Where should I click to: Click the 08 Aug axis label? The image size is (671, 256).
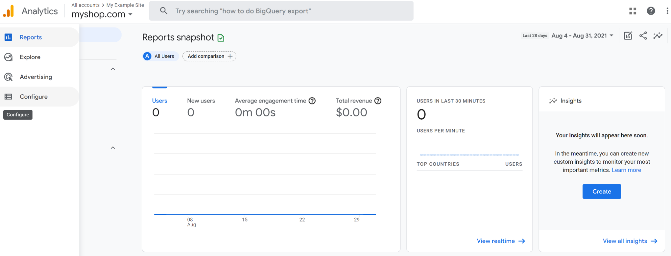[x=191, y=222]
